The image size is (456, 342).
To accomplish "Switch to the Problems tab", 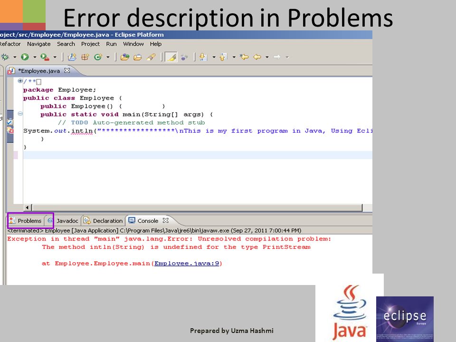I will click(26, 221).
